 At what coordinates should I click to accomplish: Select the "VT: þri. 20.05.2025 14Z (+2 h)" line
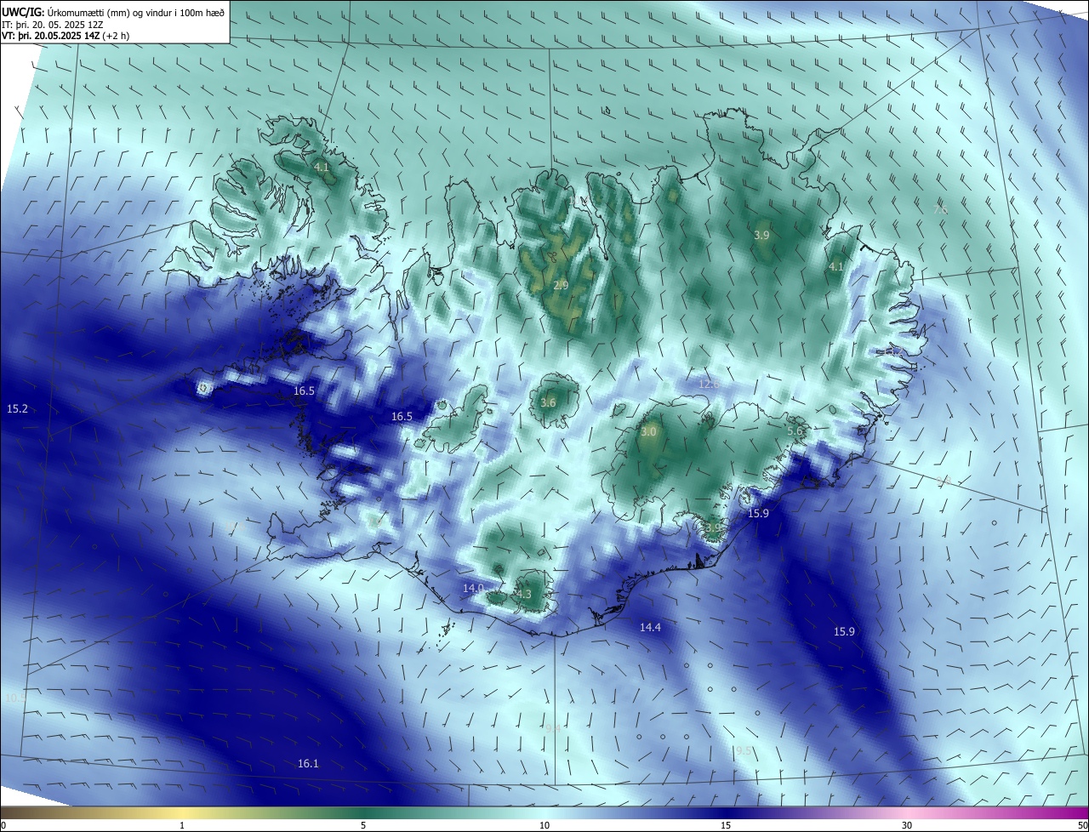click(x=66, y=36)
